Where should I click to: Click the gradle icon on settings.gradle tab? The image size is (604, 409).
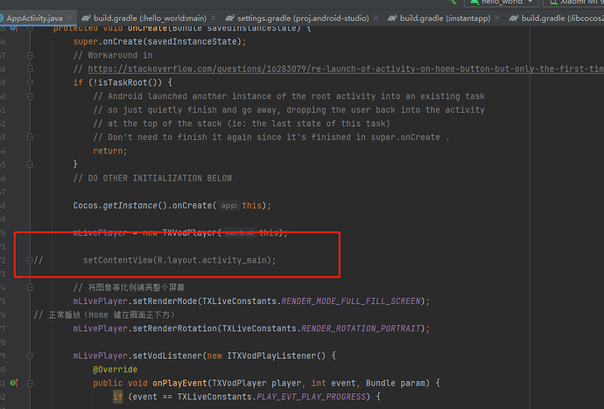(x=229, y=18)
